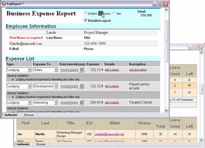Click ExpReport application icon in title bar
Viewport: 205px width, 148px height.
4,3
